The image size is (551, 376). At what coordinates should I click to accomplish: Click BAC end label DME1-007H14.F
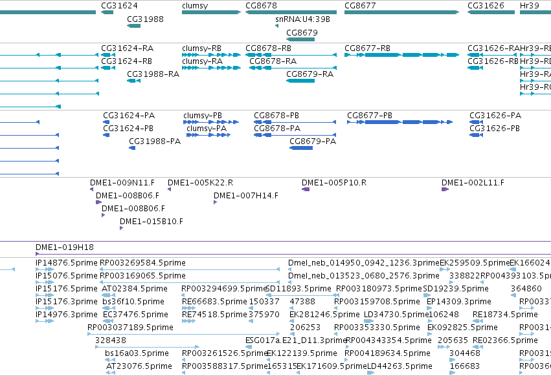[246, 196]
